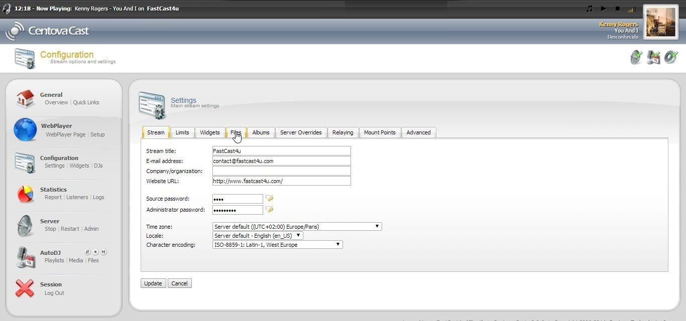Click the Company/organization input field

tap(281, 171)
